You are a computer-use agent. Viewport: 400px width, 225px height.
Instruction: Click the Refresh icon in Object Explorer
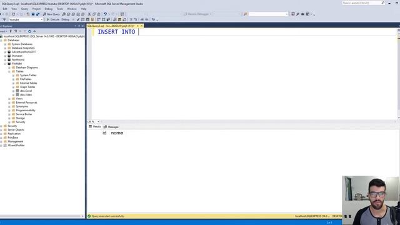pos(29,31)
